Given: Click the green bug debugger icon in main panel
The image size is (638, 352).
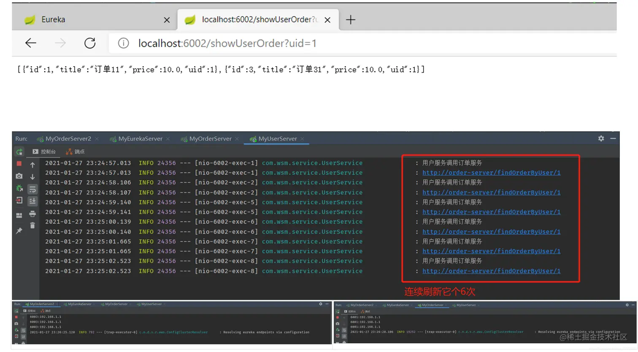Looking at the screenshot, I should [19, 188].
